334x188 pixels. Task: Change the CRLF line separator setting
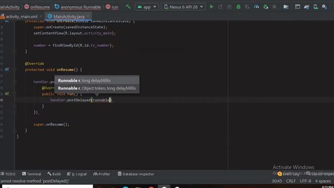click(291, 181)
